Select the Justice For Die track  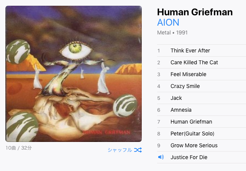(x=202, y=157)
